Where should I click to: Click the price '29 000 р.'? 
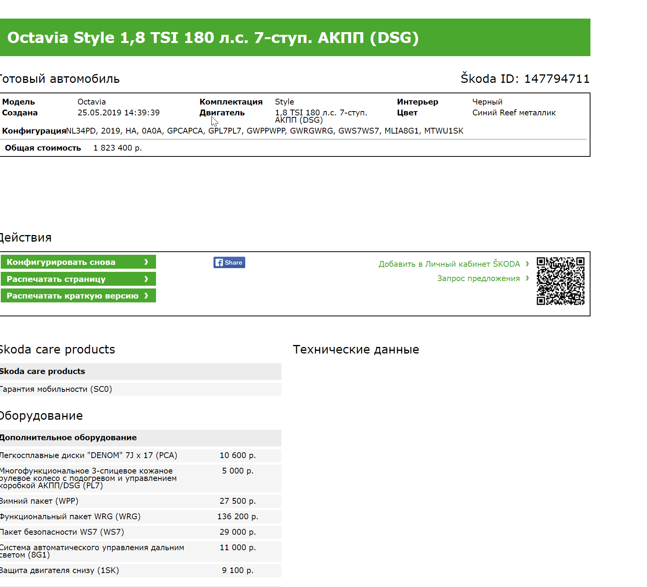click(238, 532)
